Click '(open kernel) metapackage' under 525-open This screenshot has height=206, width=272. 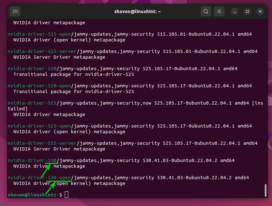click(x=89, y=132)
